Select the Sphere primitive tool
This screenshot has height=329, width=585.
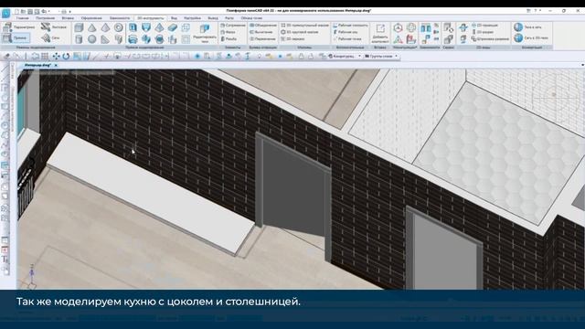point(91,38)
